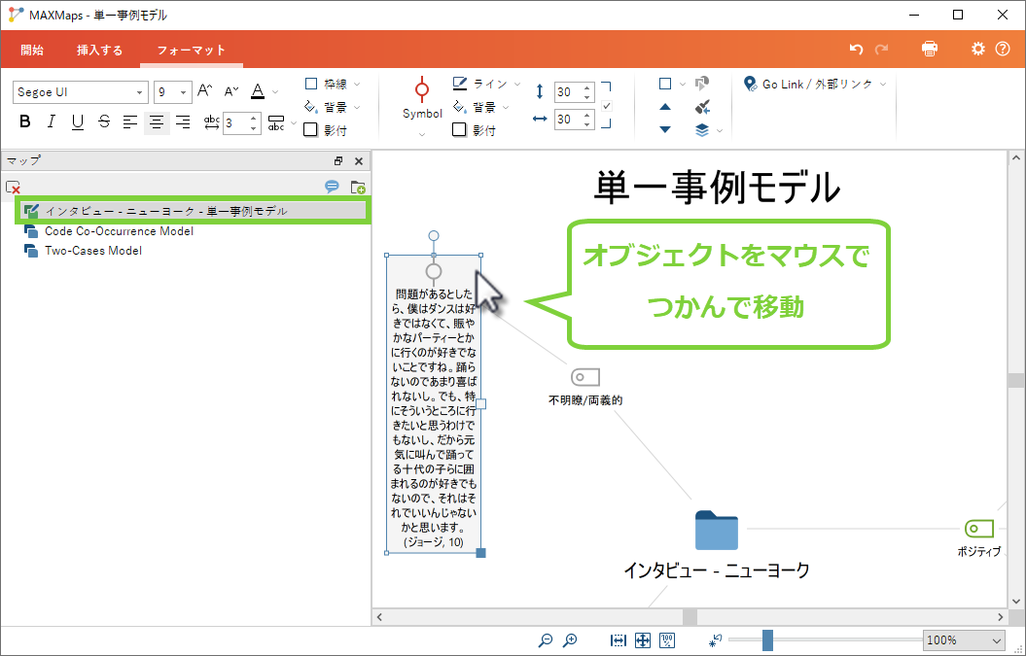This screenshot has width=1026, height=656.
Task: Redo the last action
Action: coord(882,49)
